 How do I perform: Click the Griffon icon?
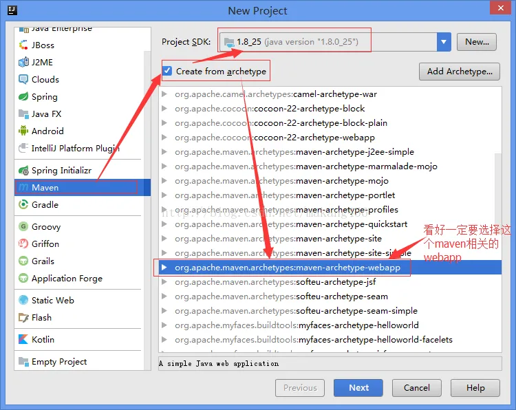pyautogui.click(x=23, y=244)
